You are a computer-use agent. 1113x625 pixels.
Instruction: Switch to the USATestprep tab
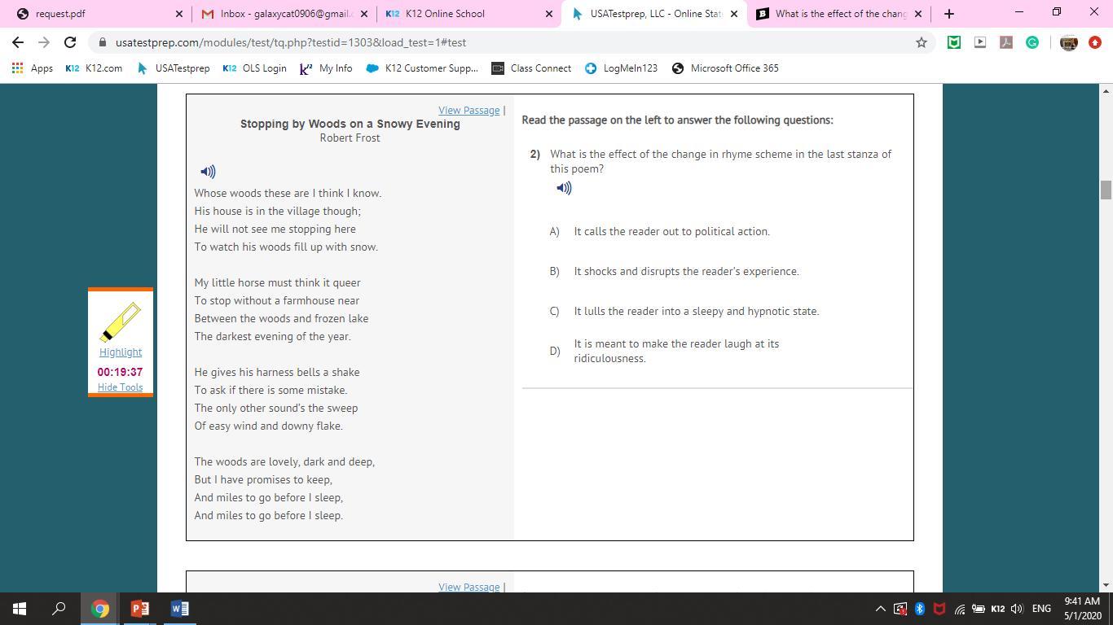(654, 14)
